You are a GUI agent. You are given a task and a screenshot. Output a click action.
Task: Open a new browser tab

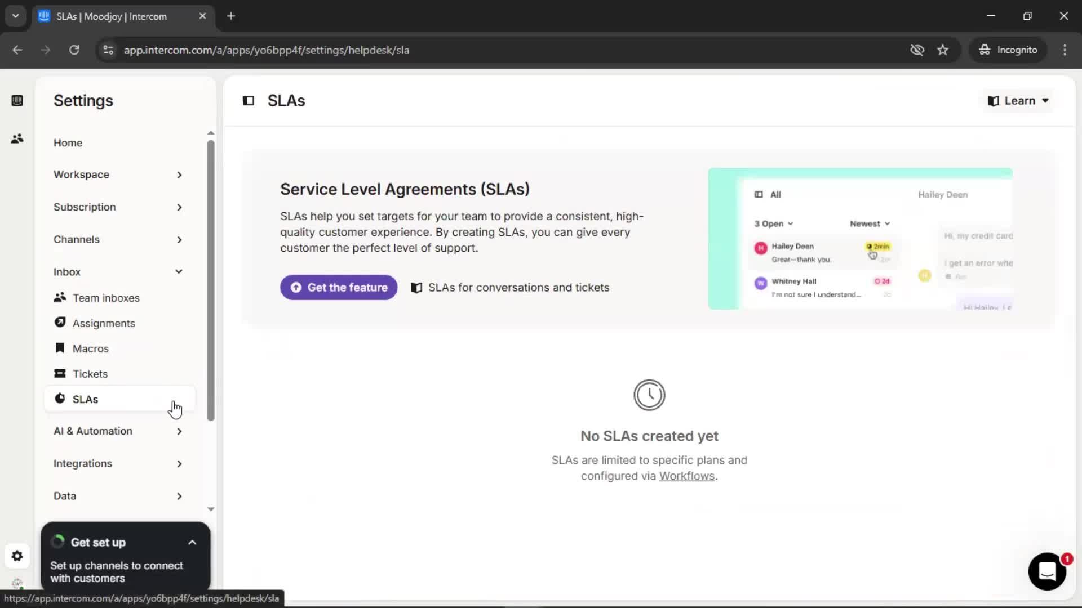click(x=231, y=16)
